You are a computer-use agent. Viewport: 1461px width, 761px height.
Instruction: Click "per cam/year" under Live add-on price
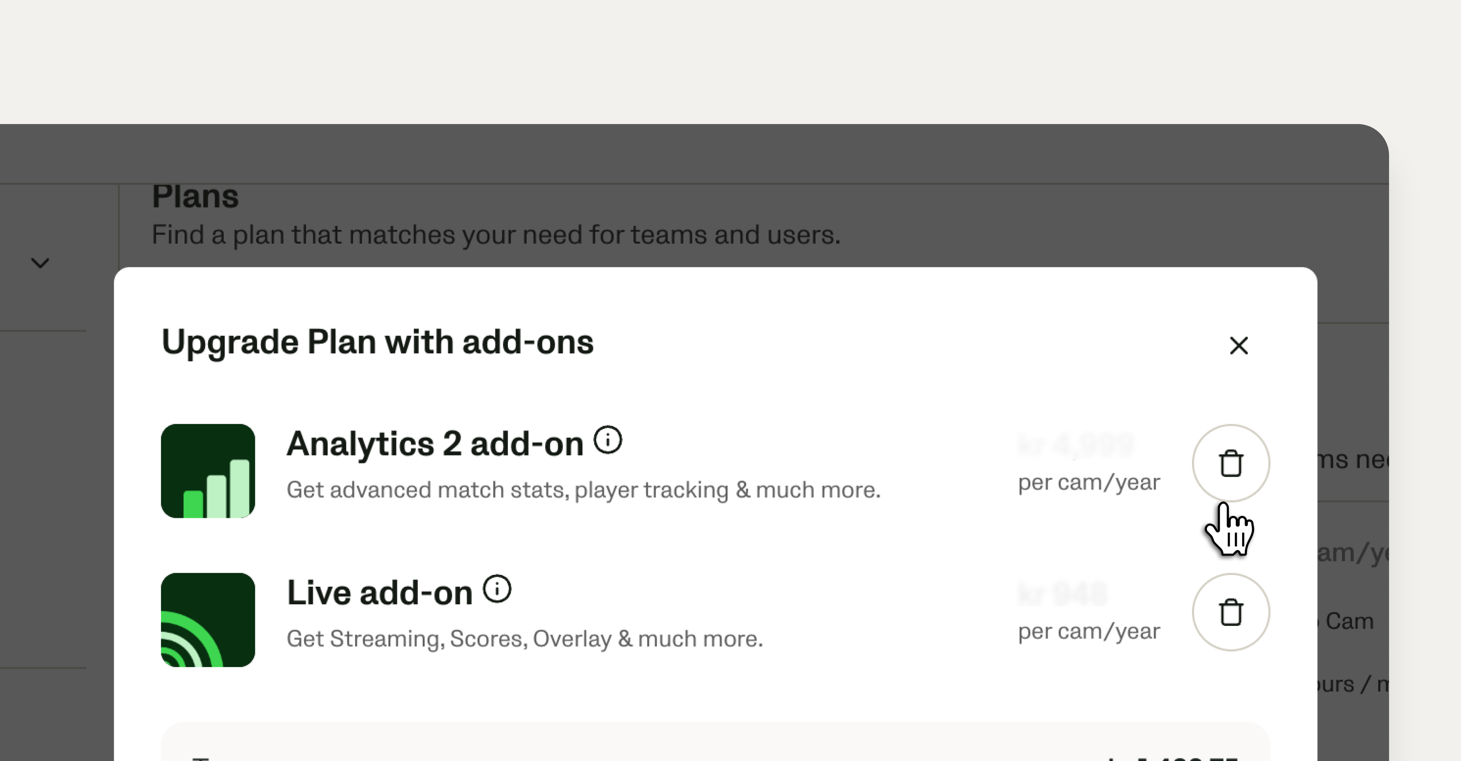point(1089,631)
